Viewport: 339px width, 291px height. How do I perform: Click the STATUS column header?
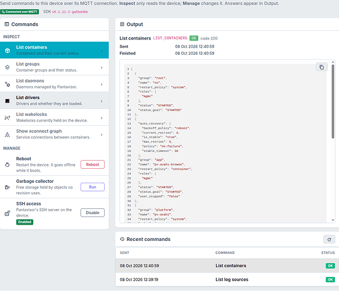pos(328,253)
